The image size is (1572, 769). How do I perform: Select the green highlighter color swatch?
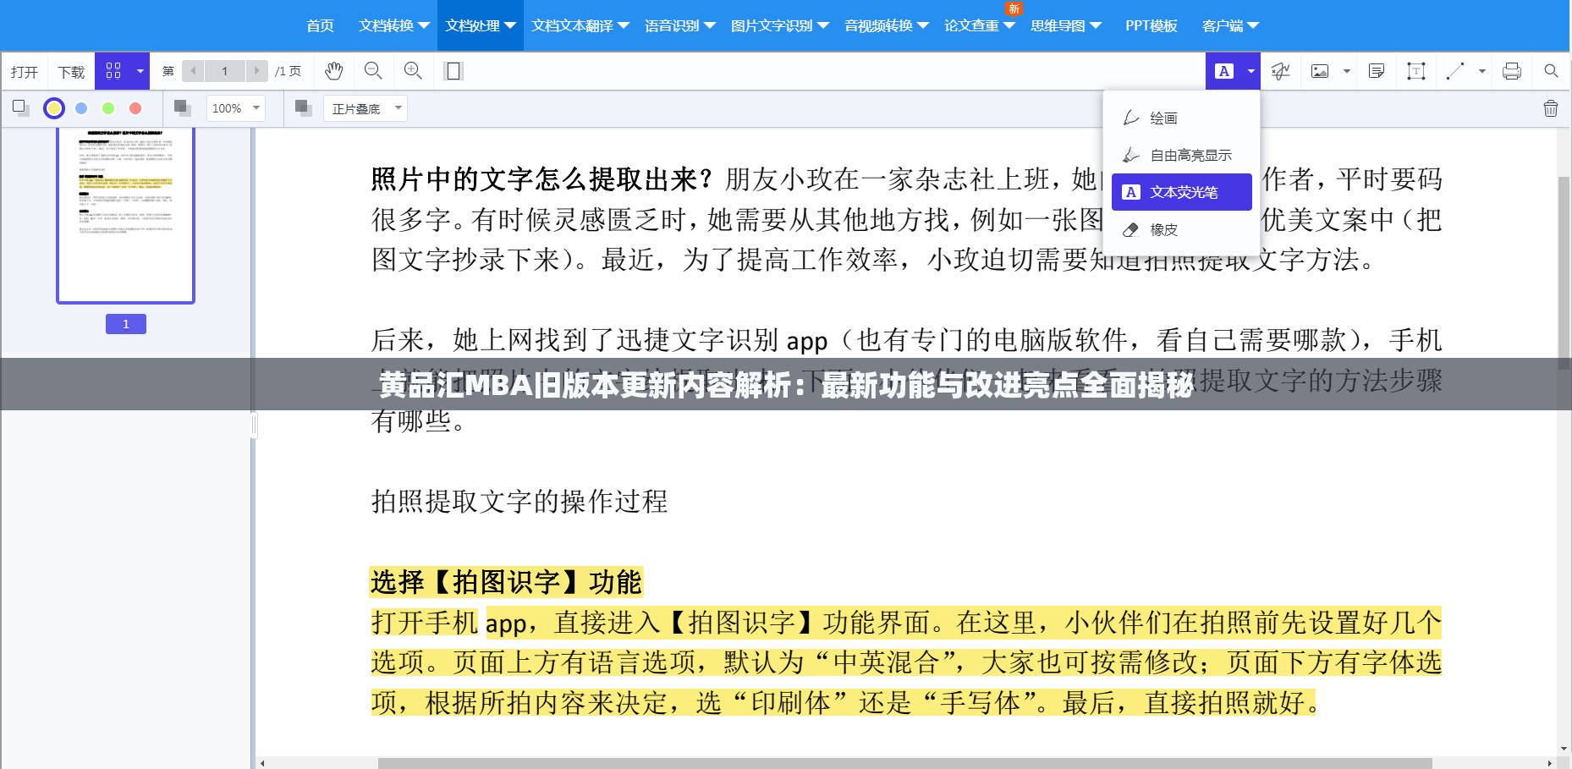point(108,108)
